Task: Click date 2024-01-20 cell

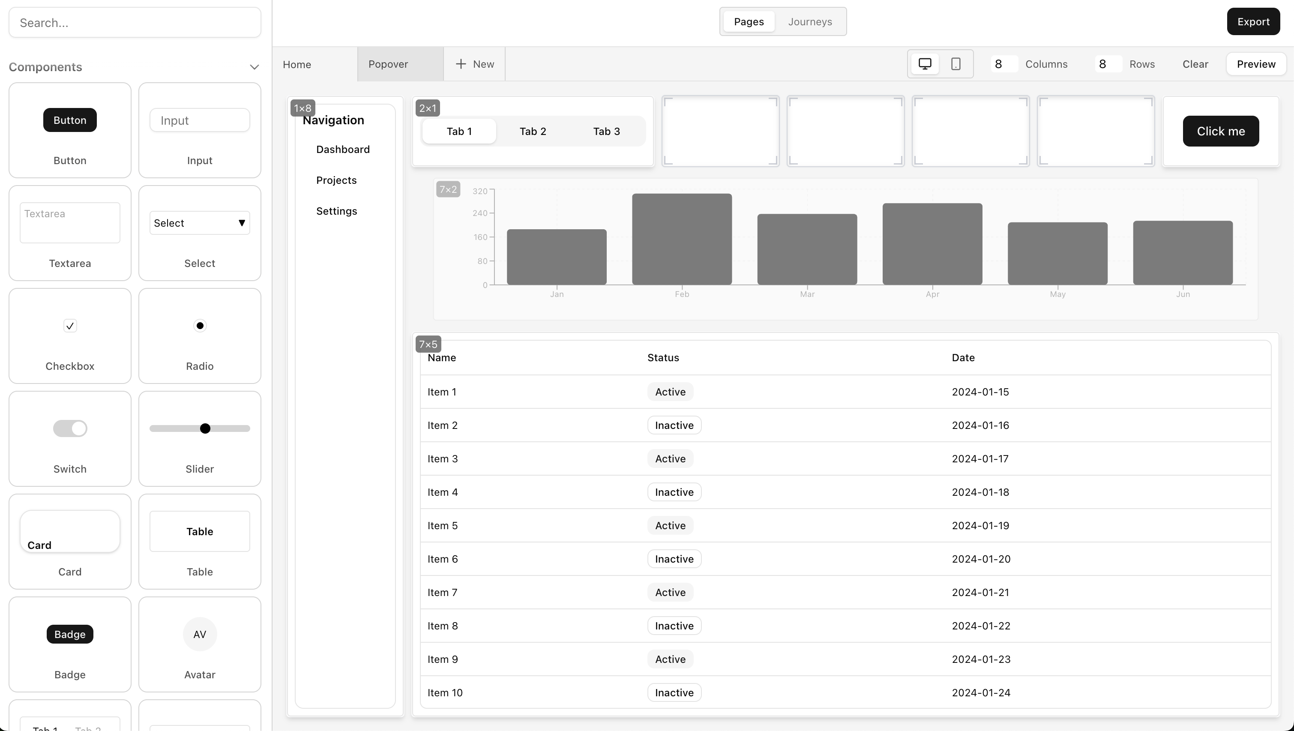Action: pyautogui.click(x=981, y=559)
